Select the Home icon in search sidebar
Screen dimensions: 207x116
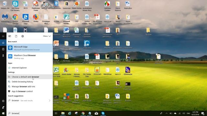[3, 43]
